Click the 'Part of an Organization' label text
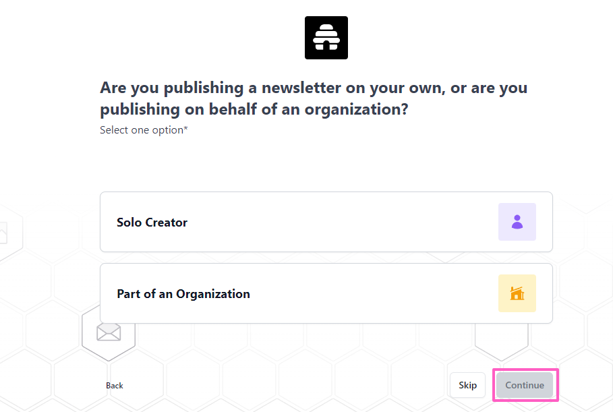 tap(183, 294)
